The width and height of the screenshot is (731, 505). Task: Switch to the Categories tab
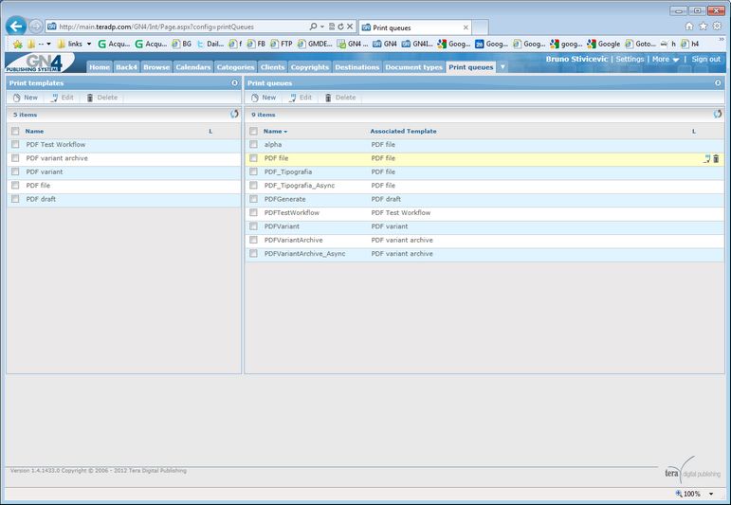point(235,67)
